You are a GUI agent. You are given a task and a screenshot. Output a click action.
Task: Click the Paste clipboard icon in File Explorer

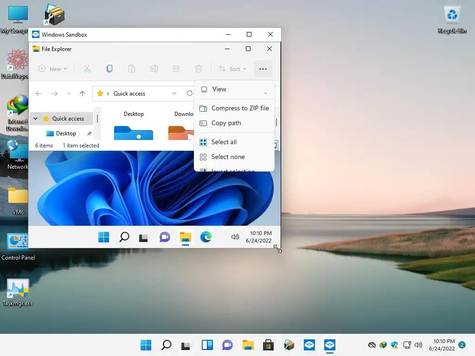pos(131,69)
